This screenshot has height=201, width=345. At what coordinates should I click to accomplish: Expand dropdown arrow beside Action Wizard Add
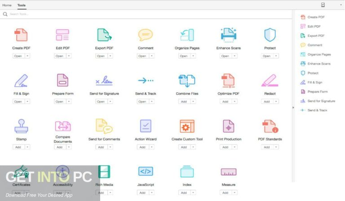[152, 147]
